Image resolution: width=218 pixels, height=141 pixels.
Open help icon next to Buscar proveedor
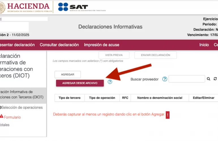164,79
